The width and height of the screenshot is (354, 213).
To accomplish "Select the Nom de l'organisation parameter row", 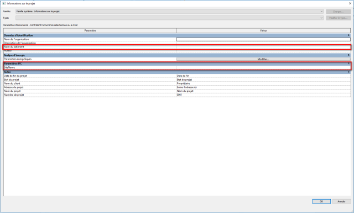I will click(x=90, y=39).
